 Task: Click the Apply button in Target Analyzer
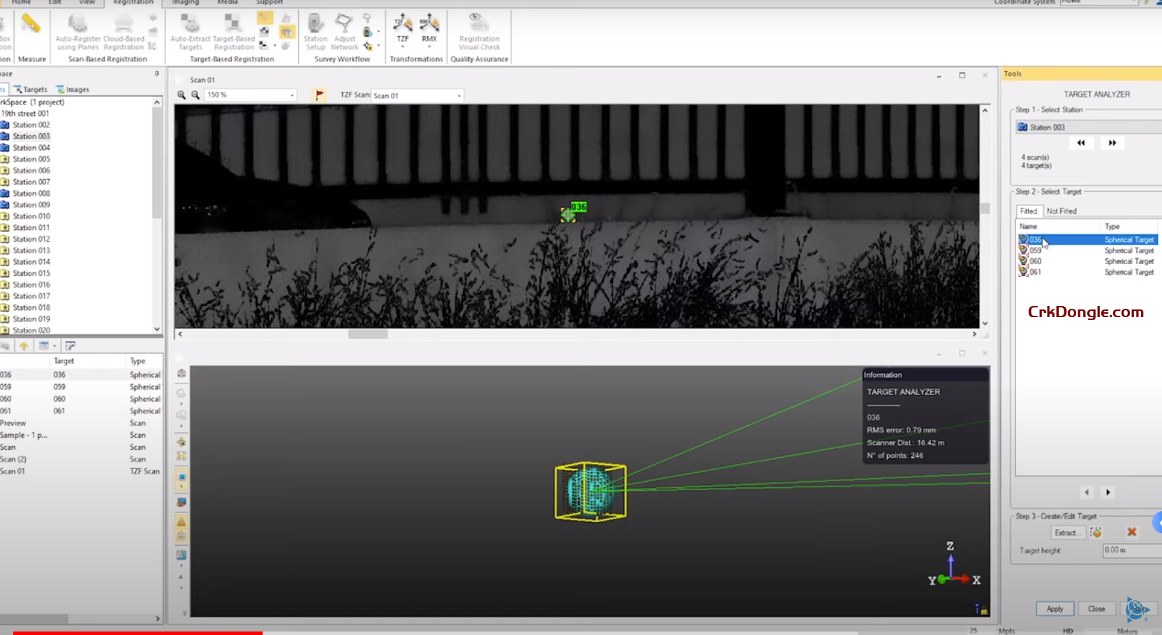click(1055, 609)
